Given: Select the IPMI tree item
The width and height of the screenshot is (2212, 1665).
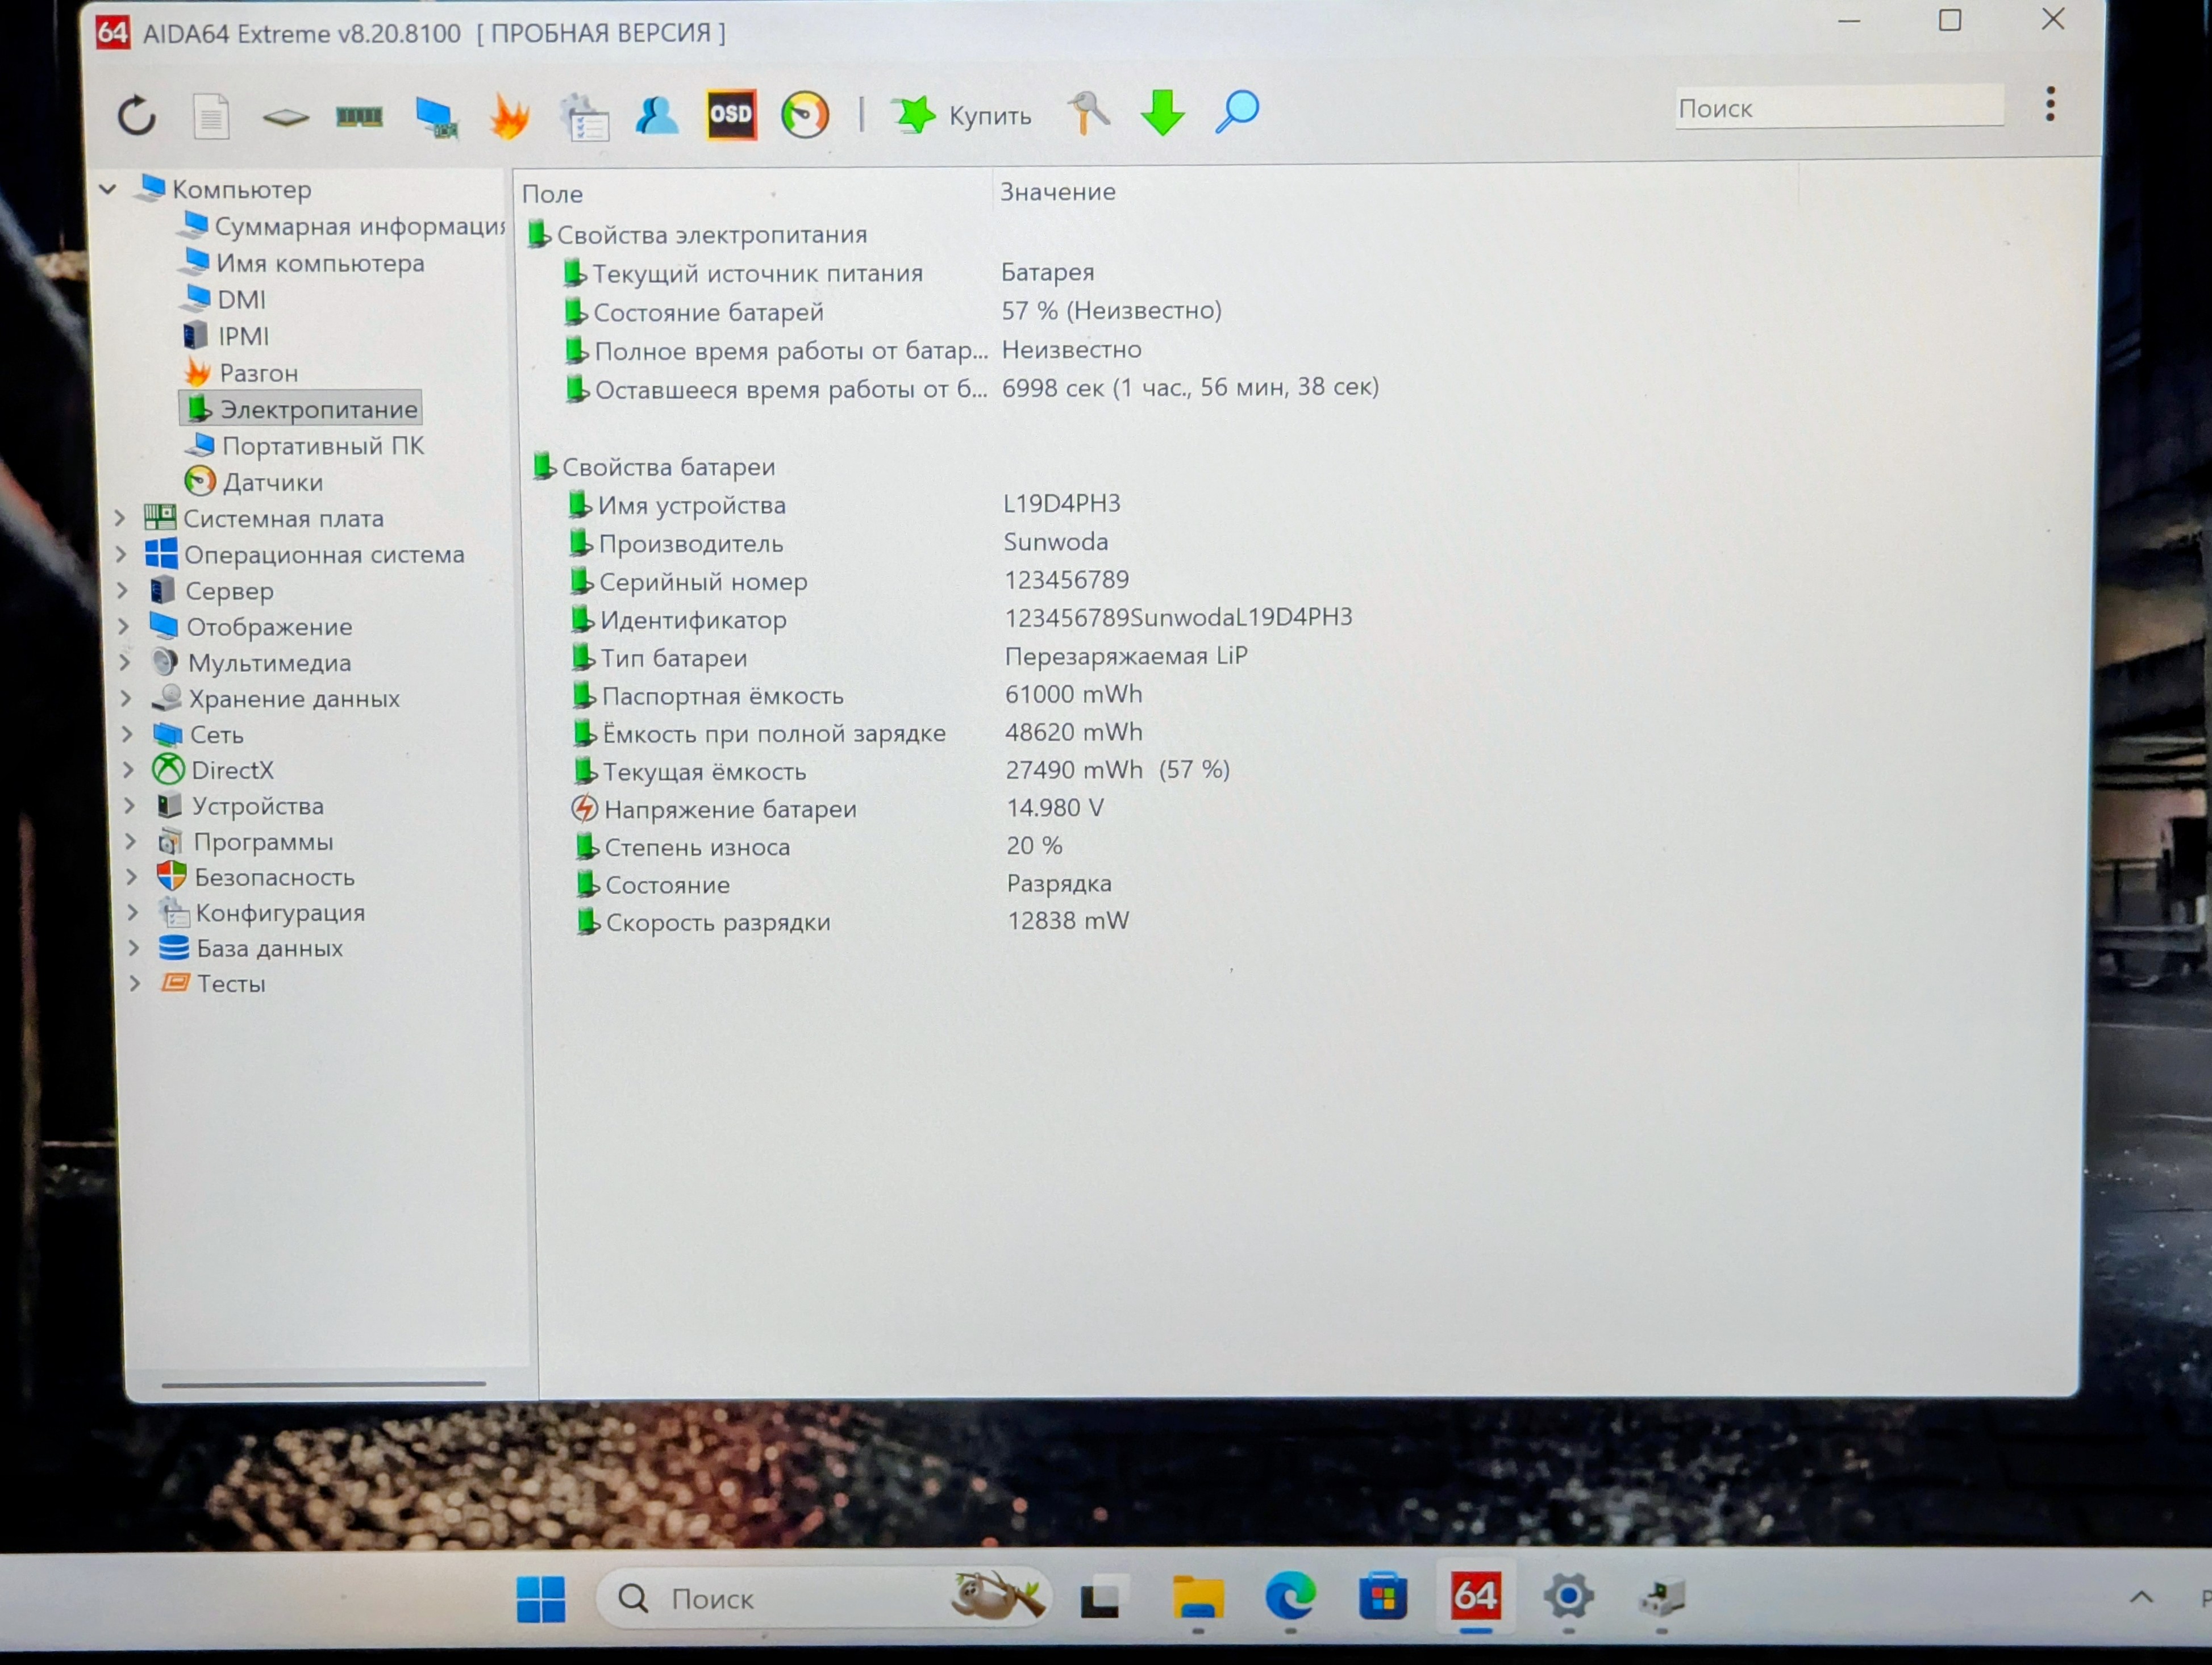Looking at the screenshot, I should tap(226, 336).
